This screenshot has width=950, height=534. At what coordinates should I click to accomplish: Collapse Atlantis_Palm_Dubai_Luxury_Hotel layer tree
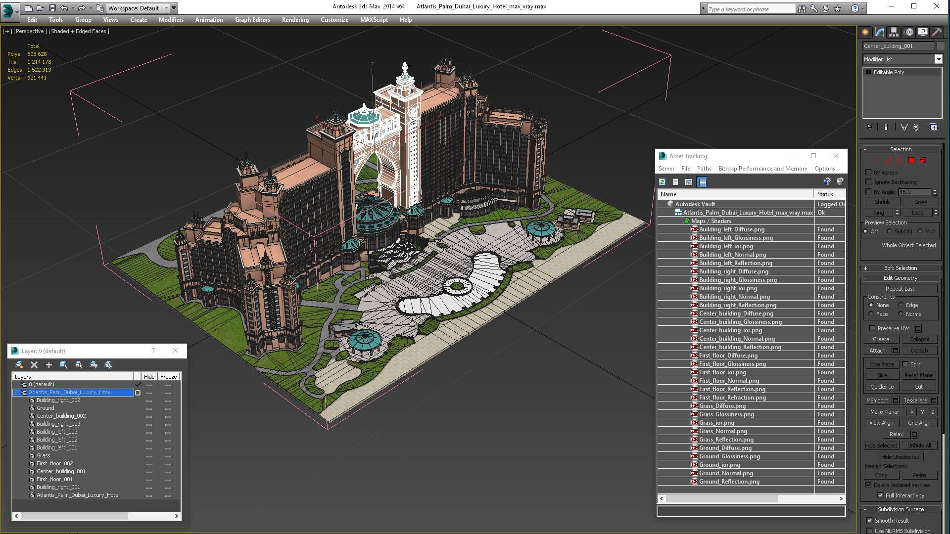coord(16,393)
